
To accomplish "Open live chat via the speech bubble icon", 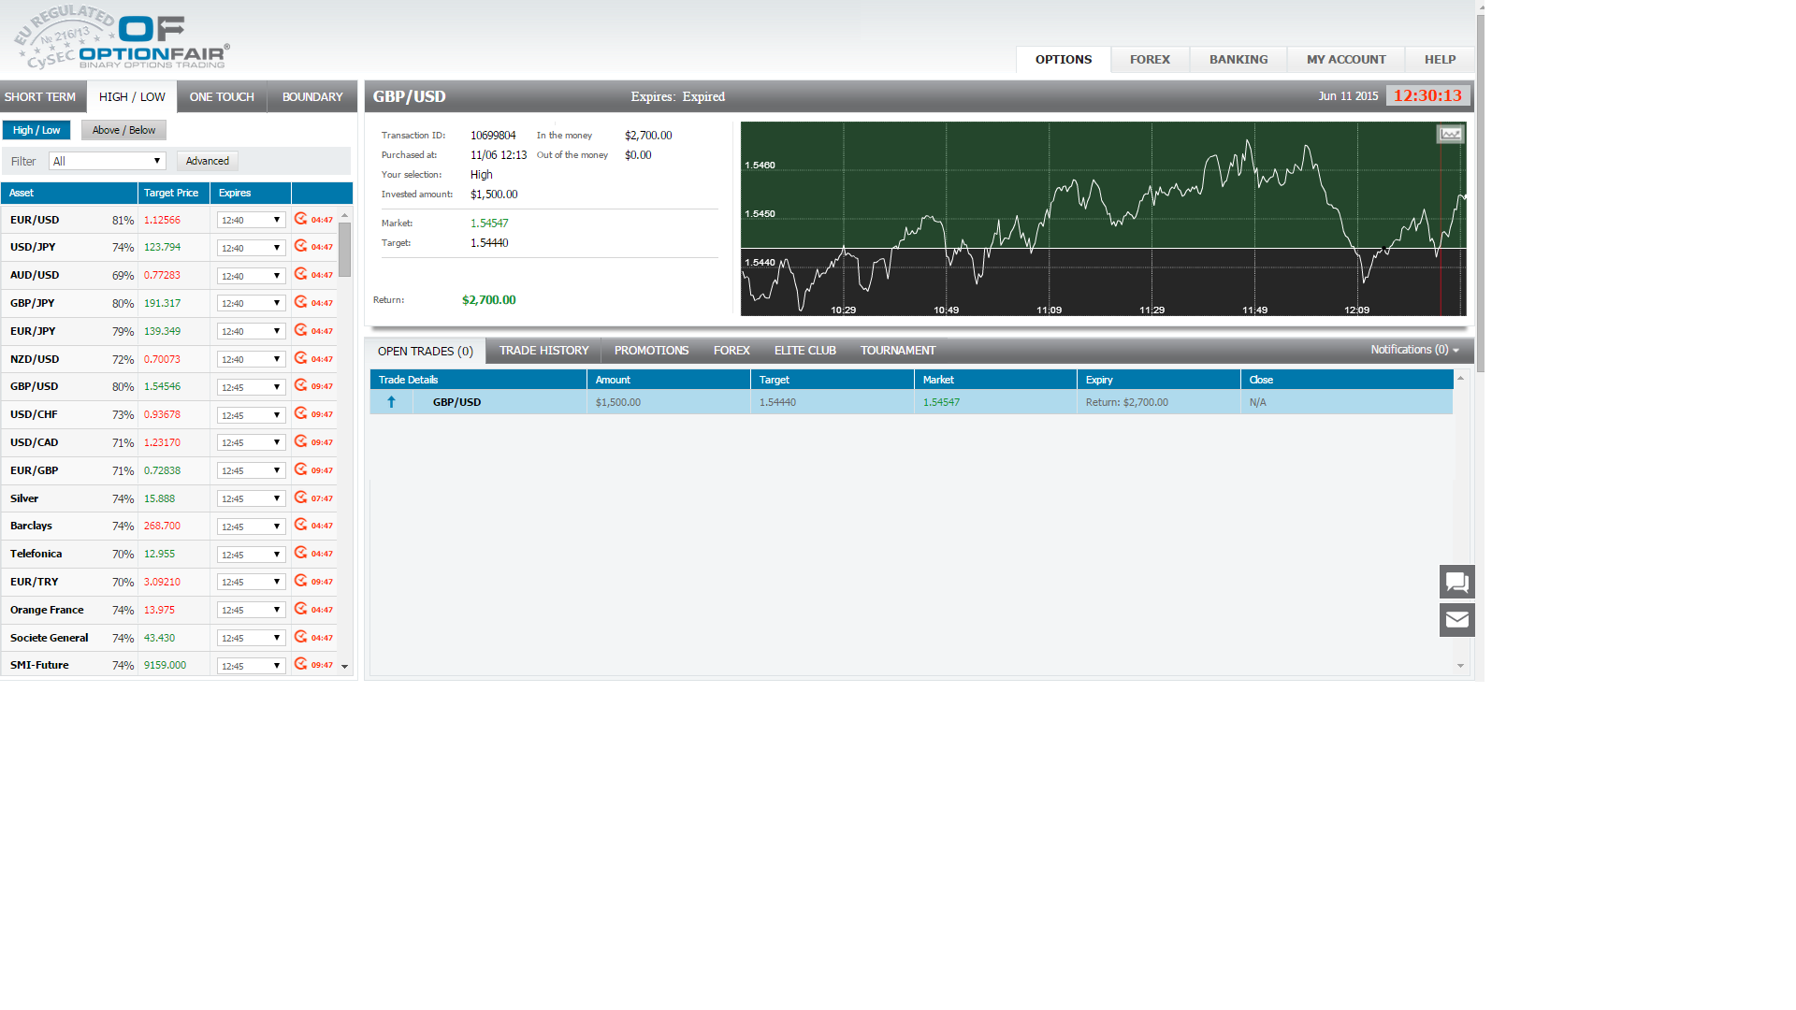I will coord(1456,581).
